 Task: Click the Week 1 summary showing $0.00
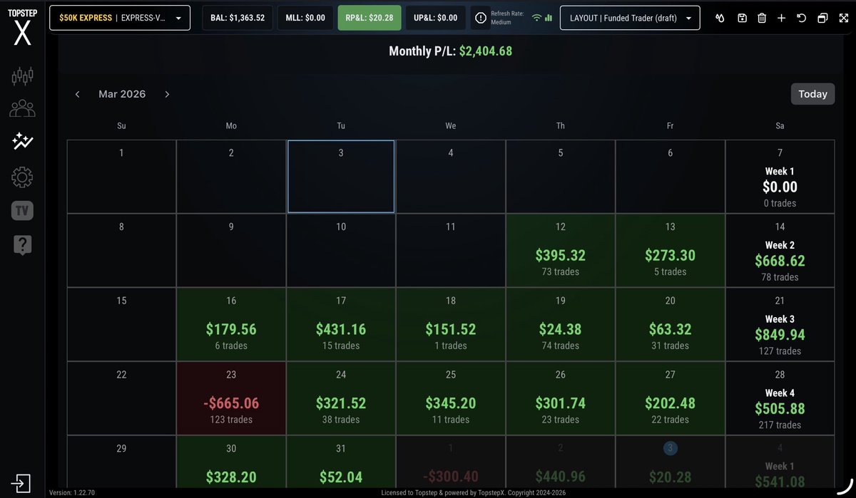pyautogui.click(x=780, y=177)
